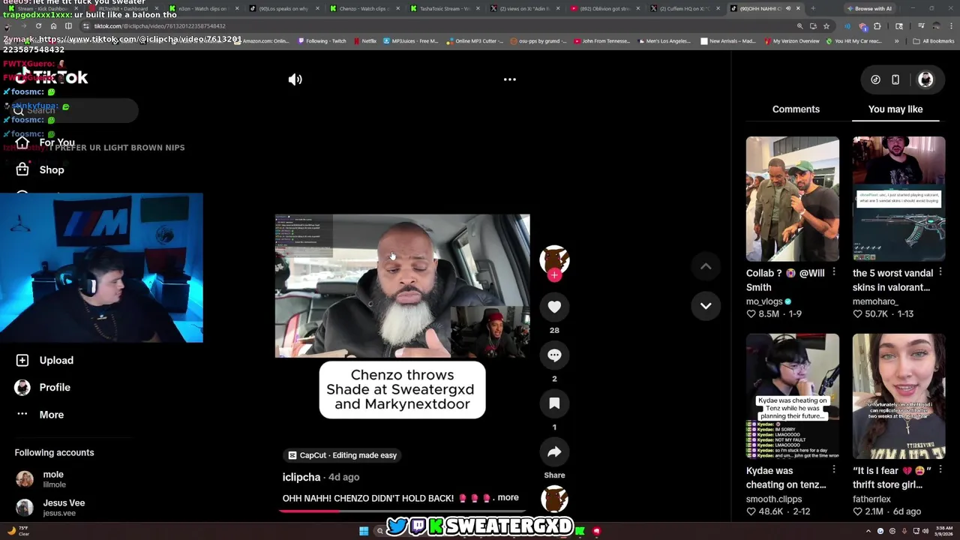Open the weather widget on the taskbar
Image resolution: width=960 pixels, height=540 pixels.
click(19, 531)
